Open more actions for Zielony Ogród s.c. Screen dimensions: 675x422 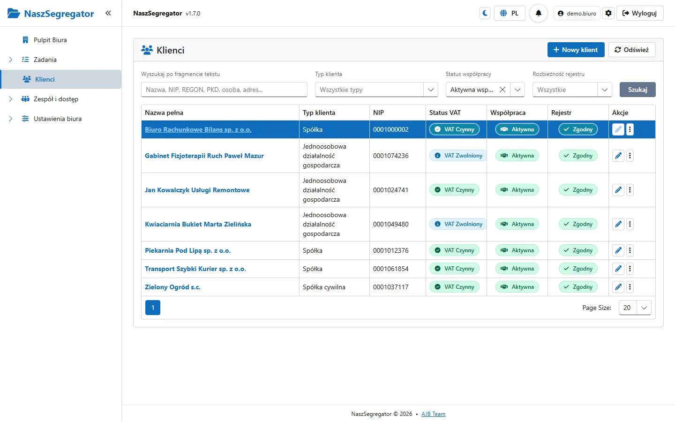tap(630, 287)
